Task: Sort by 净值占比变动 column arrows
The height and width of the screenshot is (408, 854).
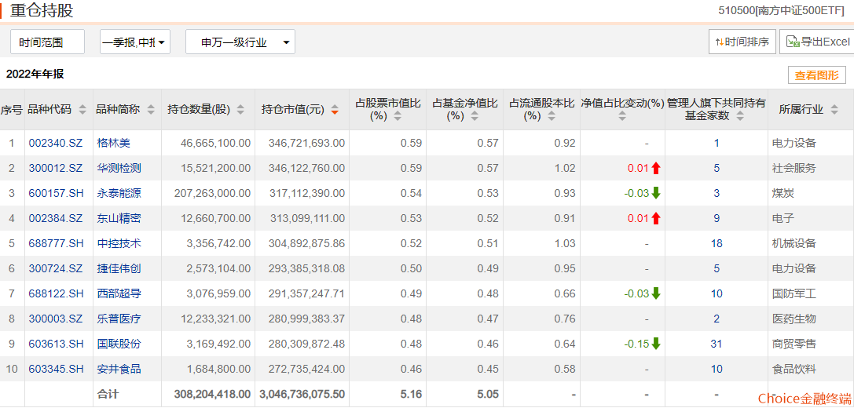Action: 623,116
